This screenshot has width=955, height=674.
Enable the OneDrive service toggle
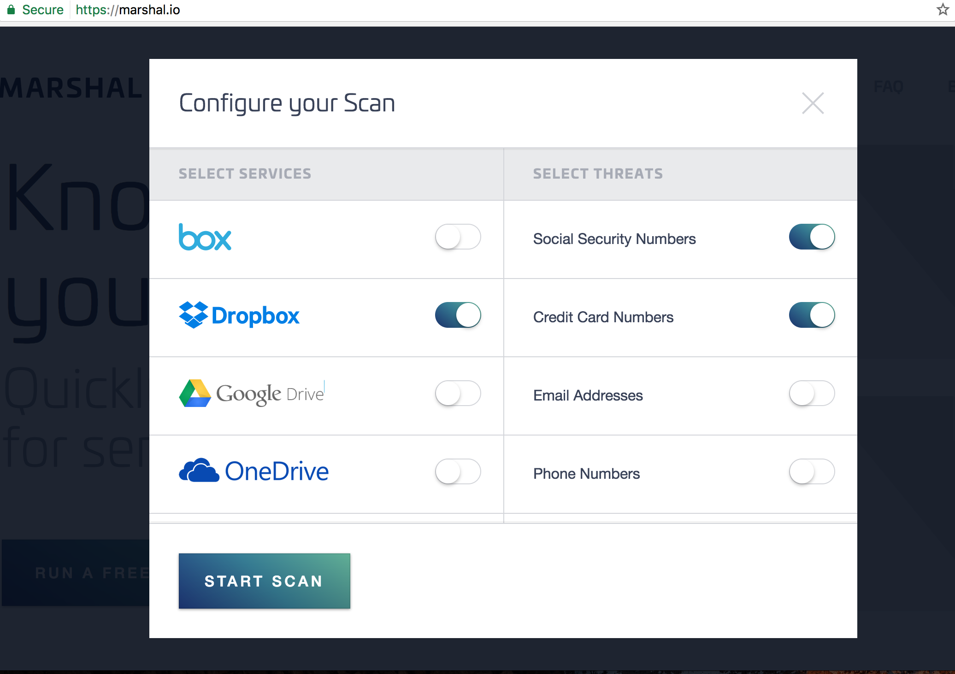458,471
